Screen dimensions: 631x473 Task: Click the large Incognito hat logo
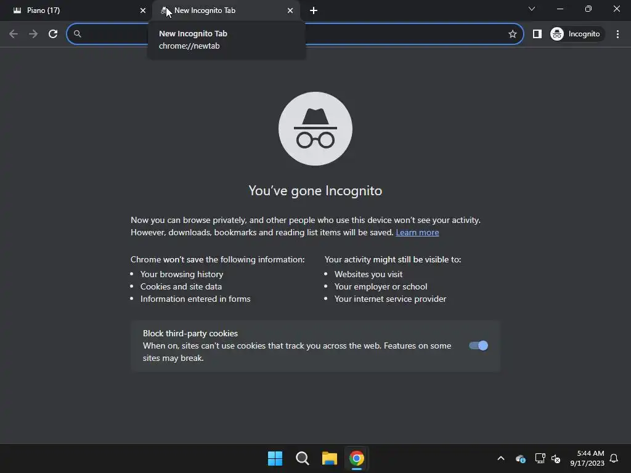pyautogui.click(x=315, y=129)
